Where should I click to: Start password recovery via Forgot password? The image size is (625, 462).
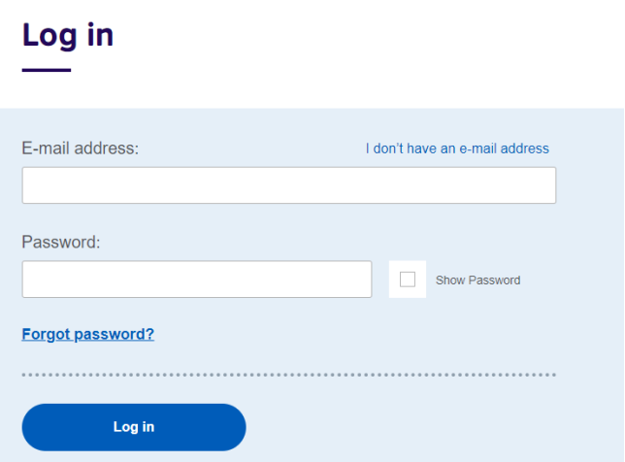[87, 335]
